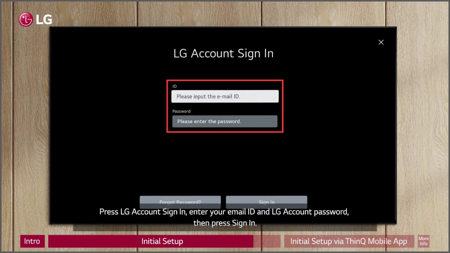Close the LG Account Sign In dialog
Screen dimensions: 450x253
(381, 42)
